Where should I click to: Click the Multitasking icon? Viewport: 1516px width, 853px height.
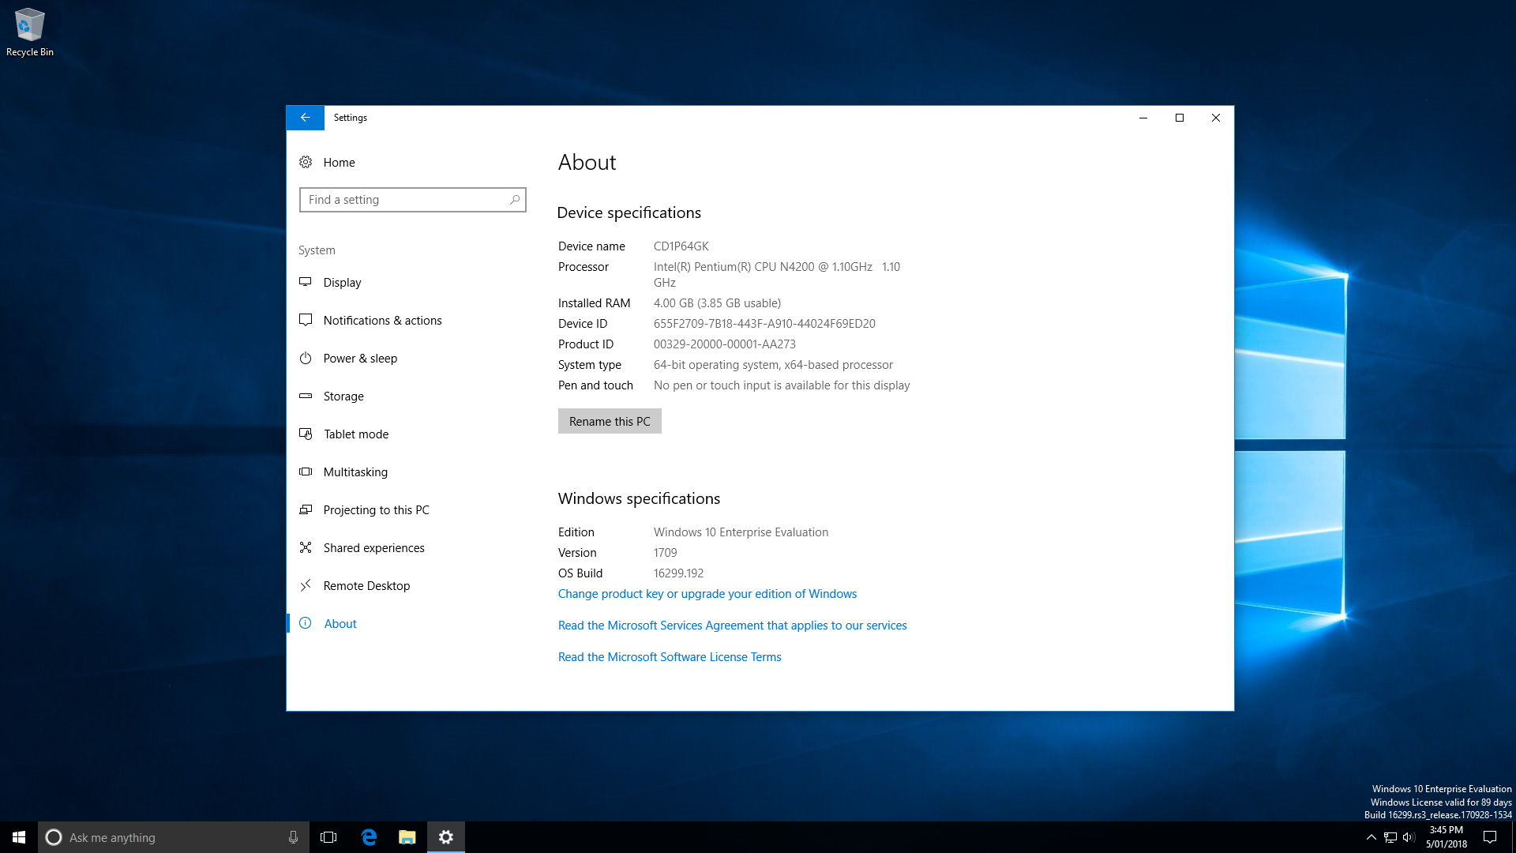click(x=306, y=472)
